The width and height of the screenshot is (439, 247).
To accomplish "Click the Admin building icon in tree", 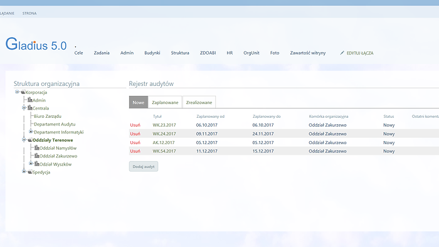I will click(x=30, y=100).
